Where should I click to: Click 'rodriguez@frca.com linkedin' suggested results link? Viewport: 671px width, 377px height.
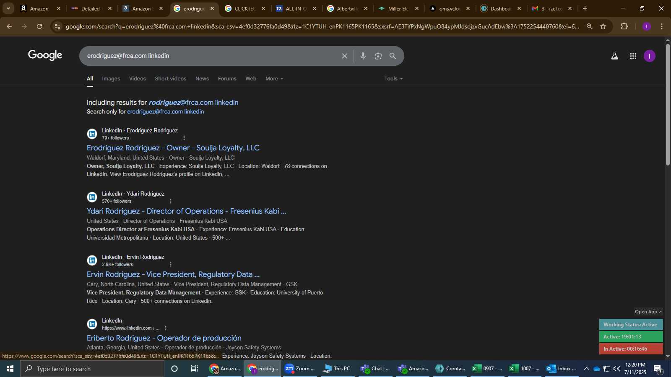pos(193,103)
